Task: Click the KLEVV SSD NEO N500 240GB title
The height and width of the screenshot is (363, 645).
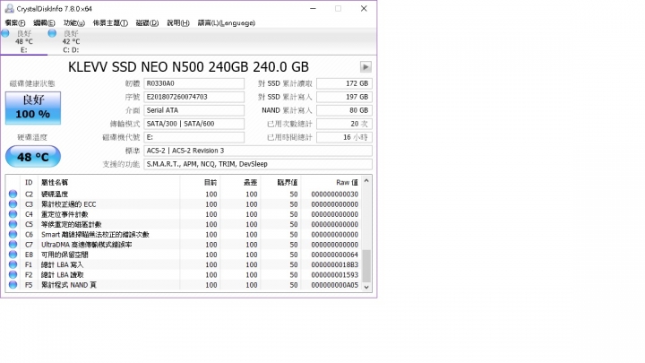Action: point(188,66)
